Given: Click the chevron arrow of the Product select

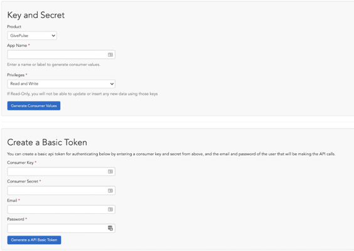Looking at the screenshot, I should point(53,36).
